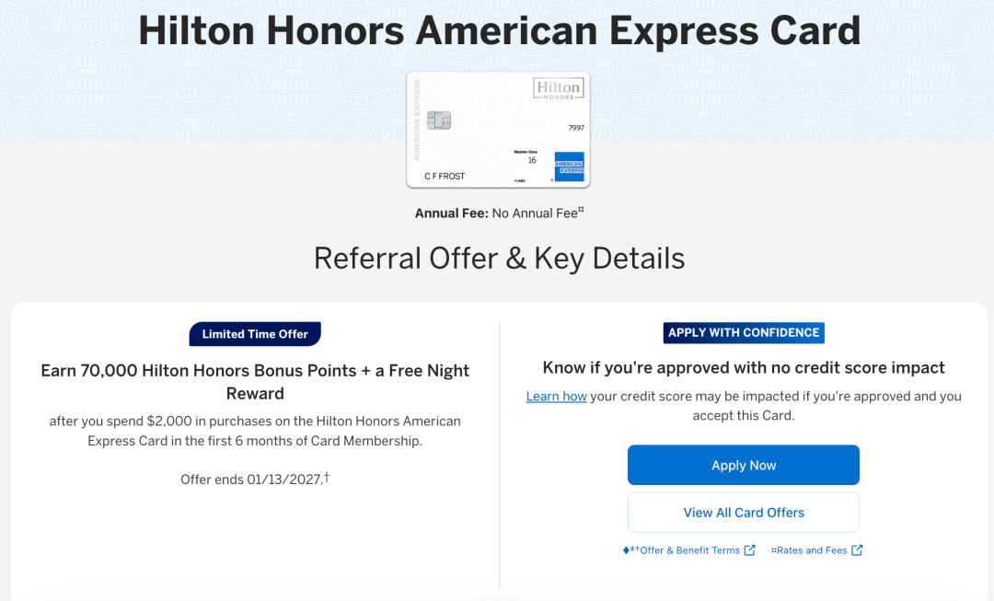Click the Hilton Honors logo on the card

tap(558, 88)
